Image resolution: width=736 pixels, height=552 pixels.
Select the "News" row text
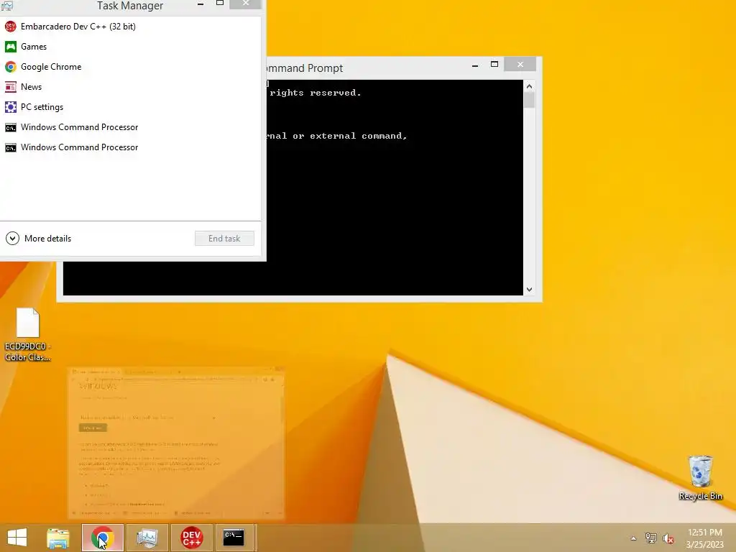click(32, 87)
